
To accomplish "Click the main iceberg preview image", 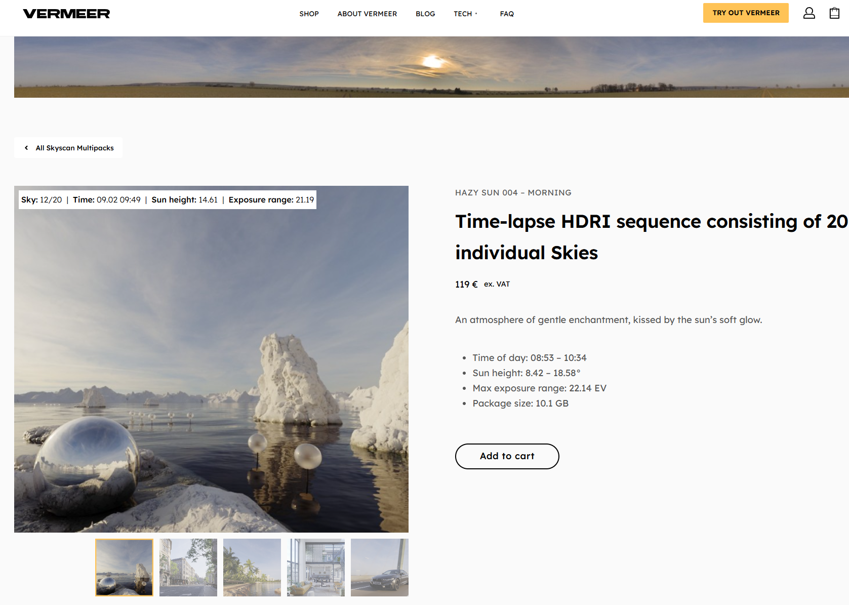I will click(211, 365).
